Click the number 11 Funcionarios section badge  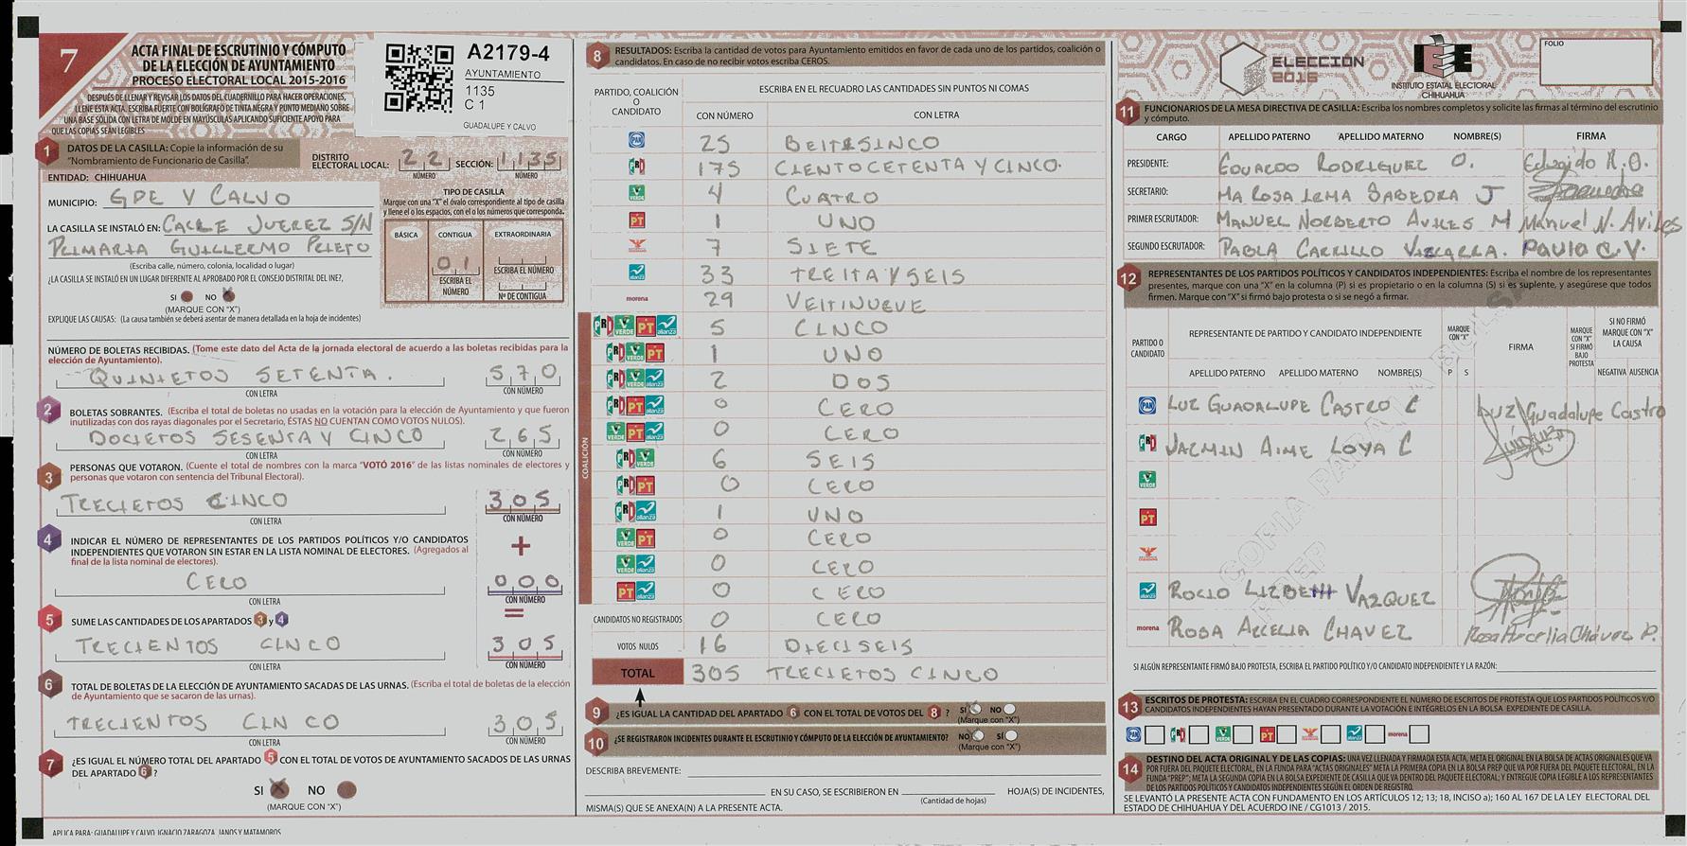(x=1127, y=113)
